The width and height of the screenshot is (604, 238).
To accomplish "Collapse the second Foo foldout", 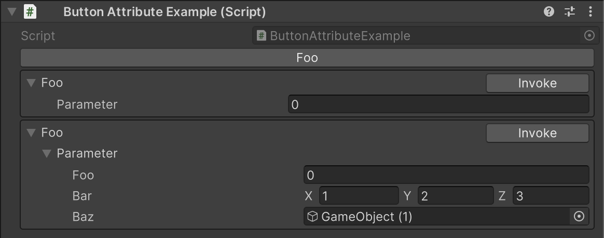I will 31,133.
